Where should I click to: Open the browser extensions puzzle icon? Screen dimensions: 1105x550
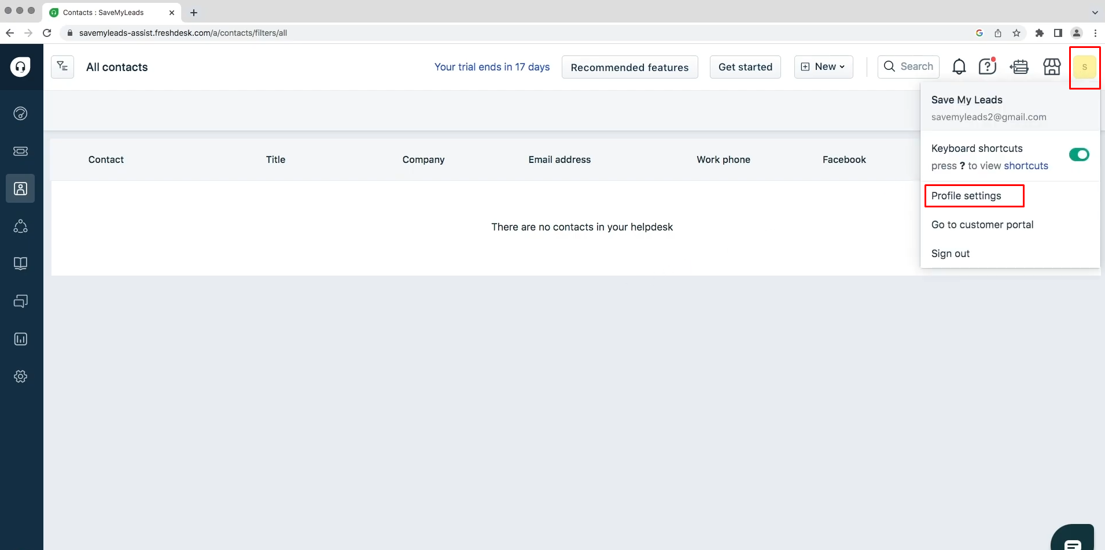point(1040,33)
